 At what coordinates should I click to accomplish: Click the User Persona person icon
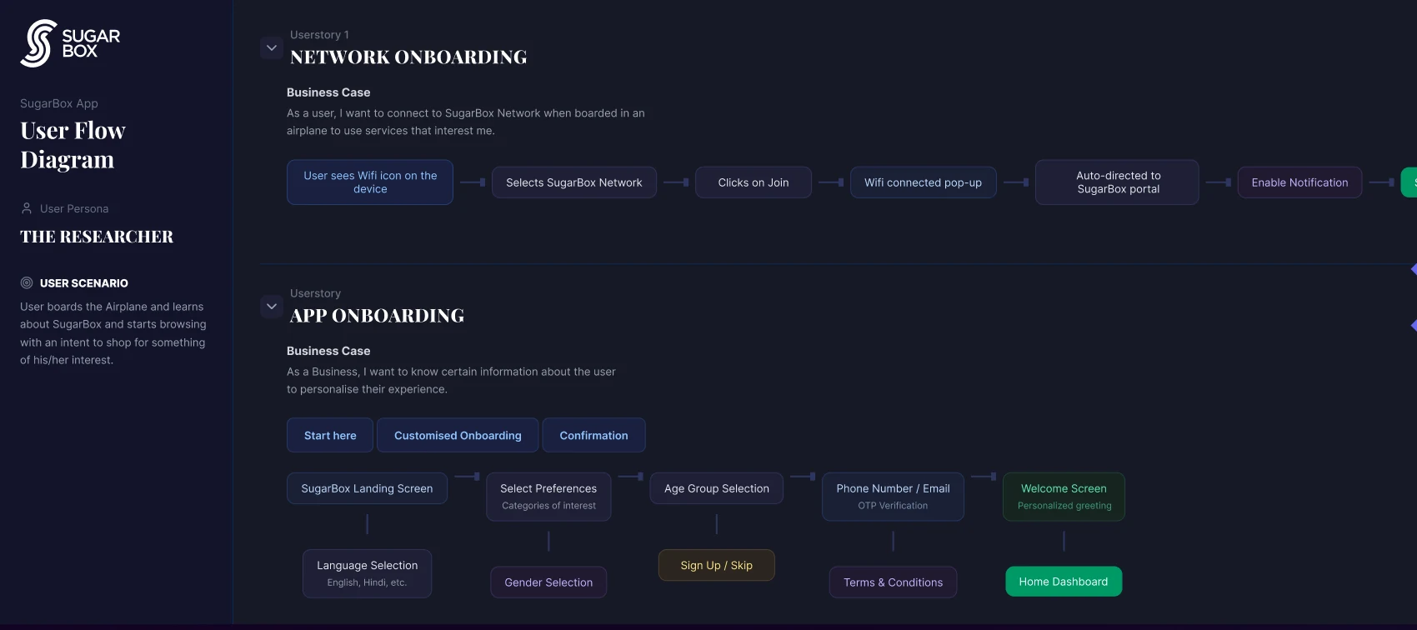27,208
